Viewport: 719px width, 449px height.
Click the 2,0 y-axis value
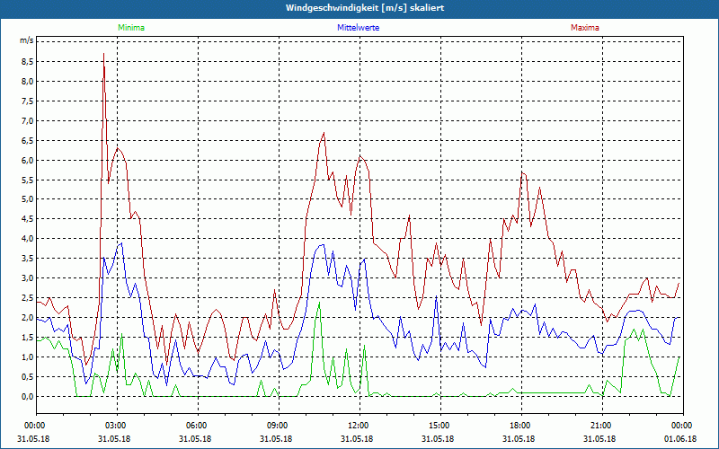pyautogui.click(x=28, y=318)
